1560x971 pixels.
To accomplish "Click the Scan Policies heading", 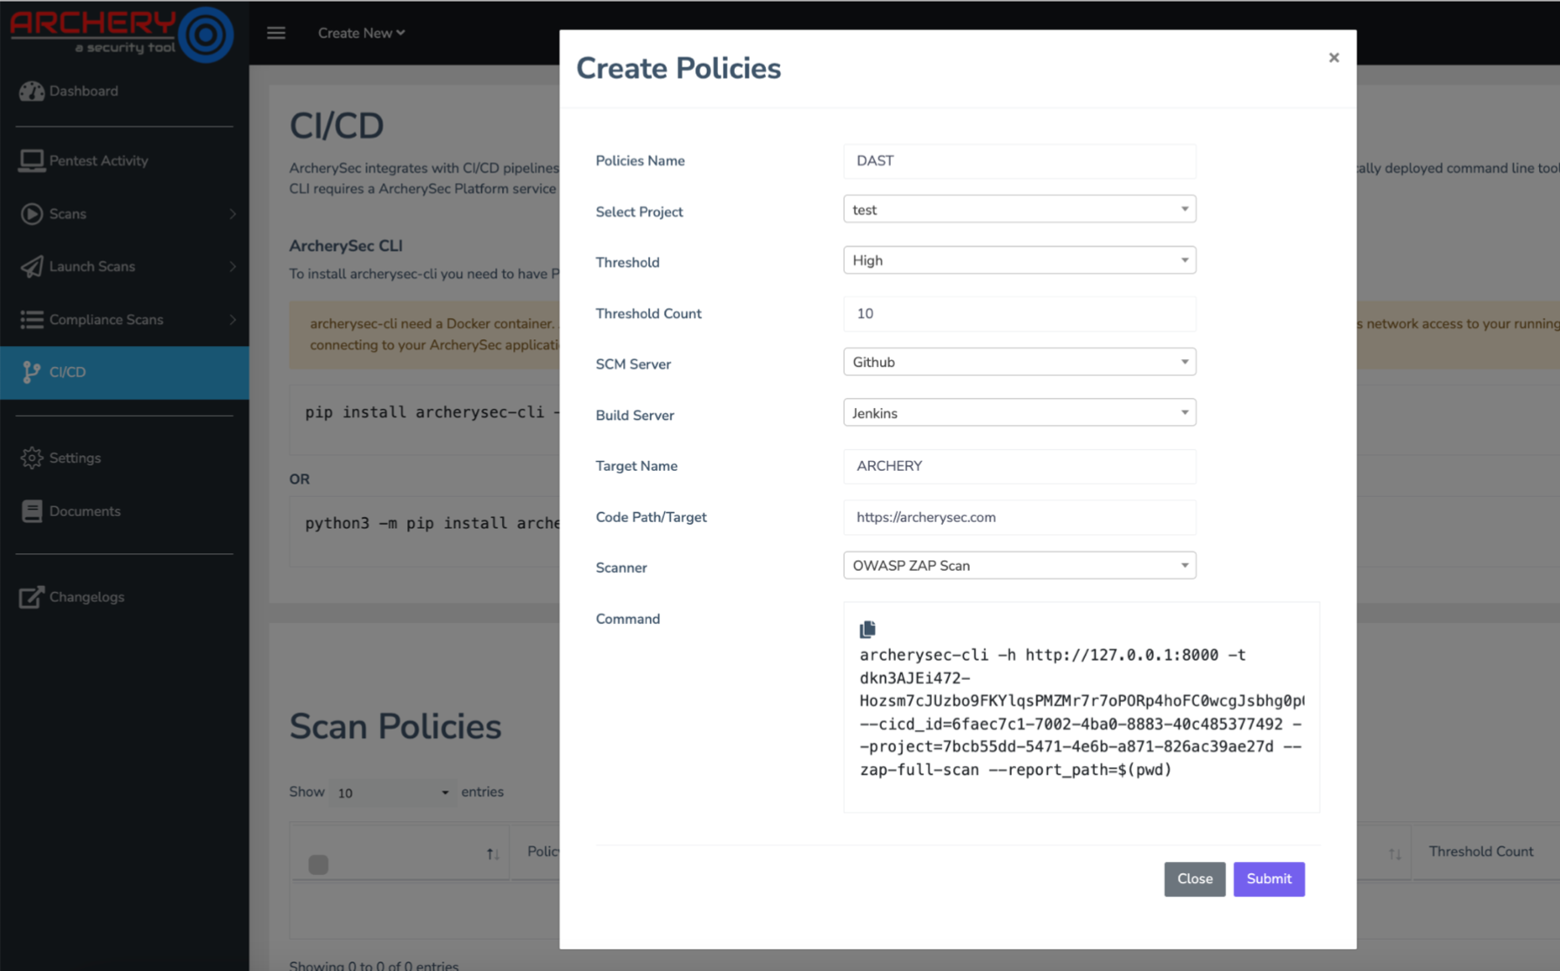I will pos(395,726).
